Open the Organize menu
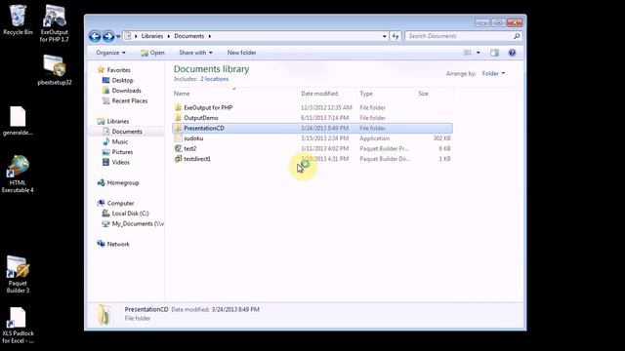This screenshot has width=625, height=351. (110, 53)
